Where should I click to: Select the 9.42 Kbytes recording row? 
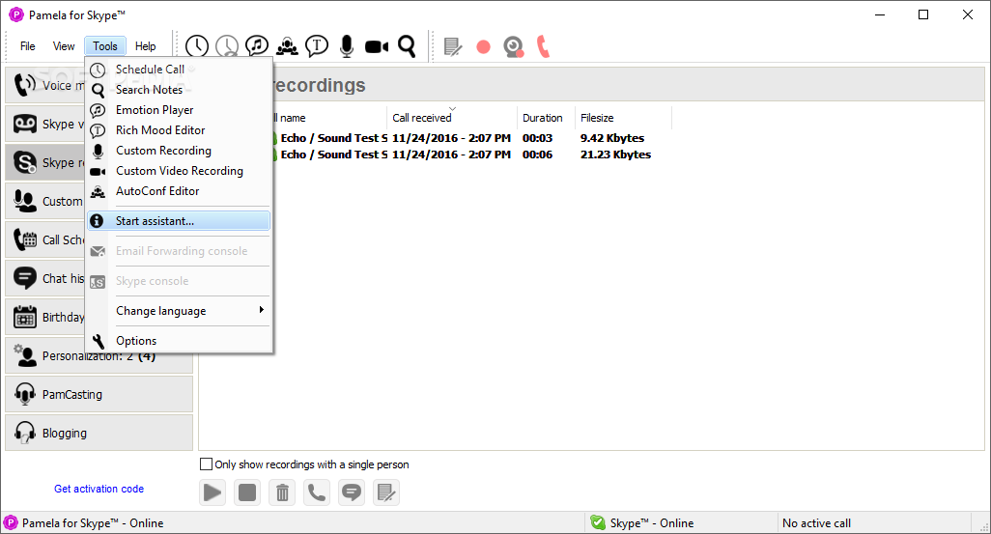[x=470, y=138]
